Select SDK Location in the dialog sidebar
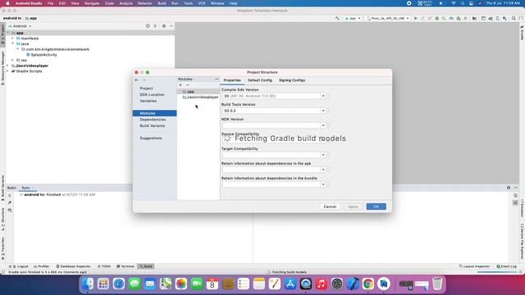Screen dimensions: 525x295 [x=152, y=95]
